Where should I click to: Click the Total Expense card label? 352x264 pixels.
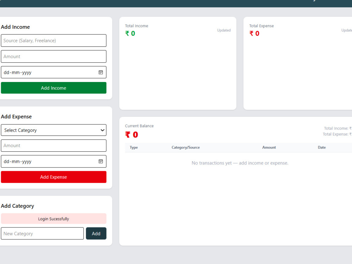click(x=262, y=26)
